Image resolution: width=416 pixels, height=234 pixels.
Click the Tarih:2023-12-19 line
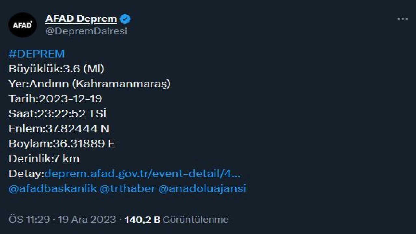click(x=55, y=99)
